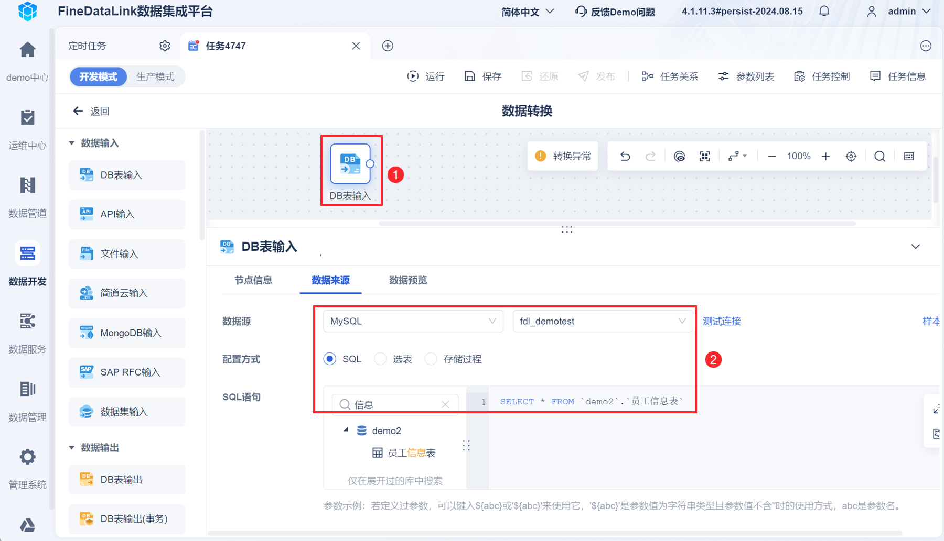Screen dimensions: 944x541
Task: Open the connector line style dropdown
Action: point(737,156)
